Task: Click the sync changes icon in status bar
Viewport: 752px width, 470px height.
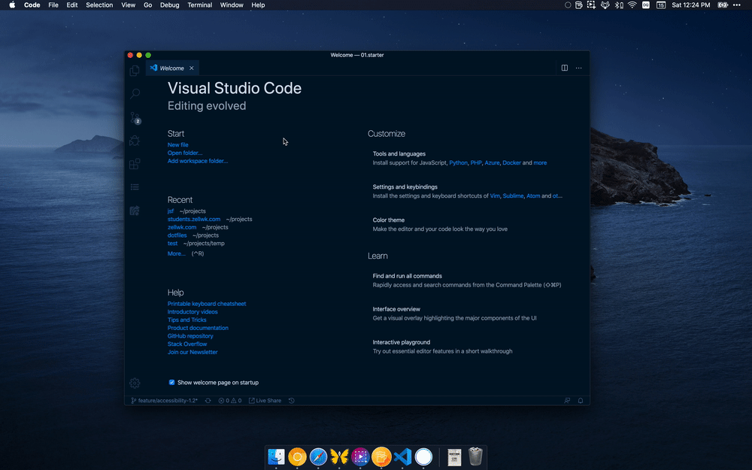Action: pos(208,400)
